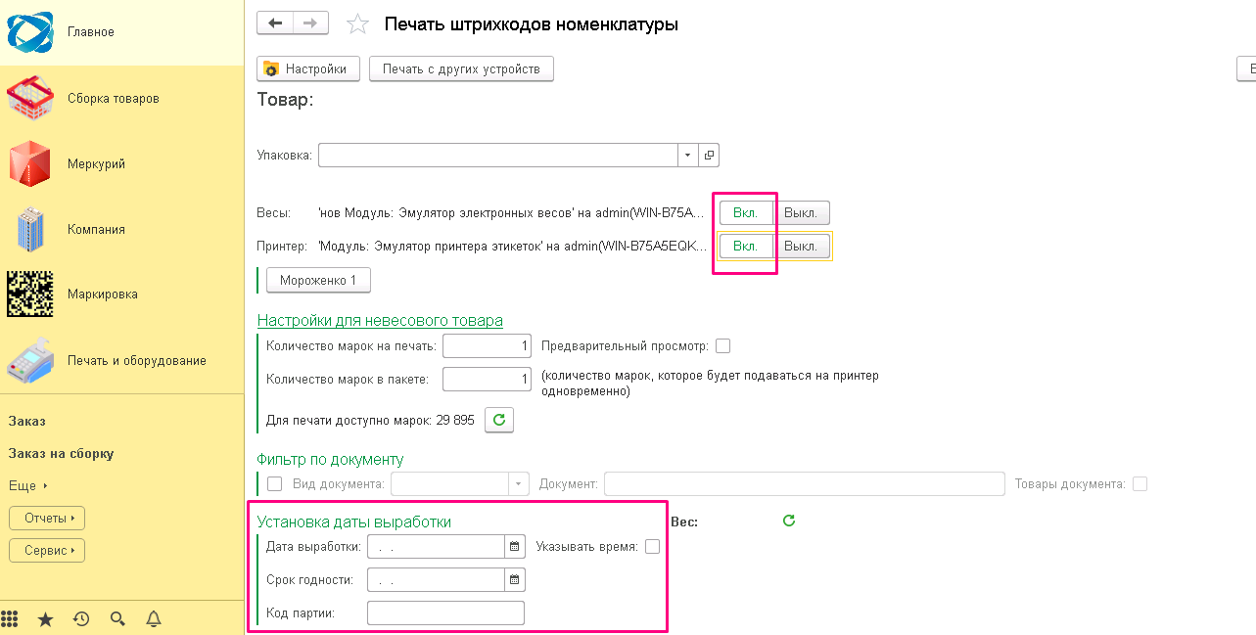Viewport: 1256px width, 635px height.
Task: Refresh the weight value next to Вес
Action: [789, 521]
